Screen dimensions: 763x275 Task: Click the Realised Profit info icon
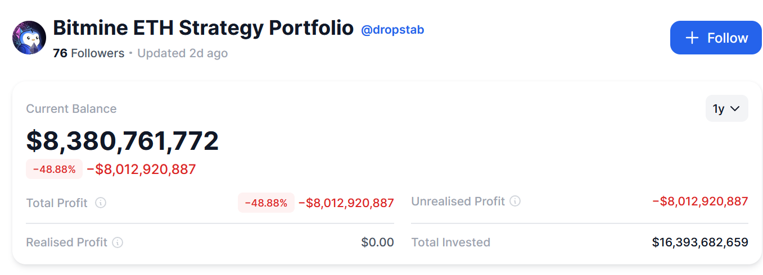coord(118,242)
